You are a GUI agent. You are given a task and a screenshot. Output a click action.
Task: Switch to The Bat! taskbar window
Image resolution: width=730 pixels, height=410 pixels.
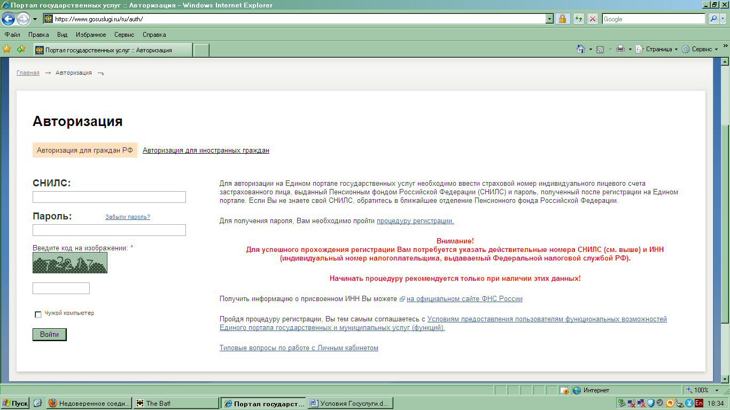[176, 404]
